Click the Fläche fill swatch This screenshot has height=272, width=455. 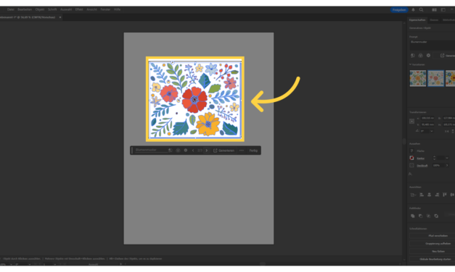(411, 150)
